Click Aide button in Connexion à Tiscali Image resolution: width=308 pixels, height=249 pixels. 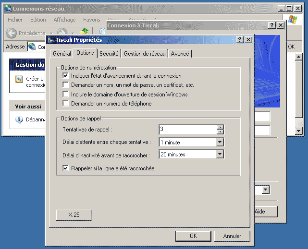266,212
